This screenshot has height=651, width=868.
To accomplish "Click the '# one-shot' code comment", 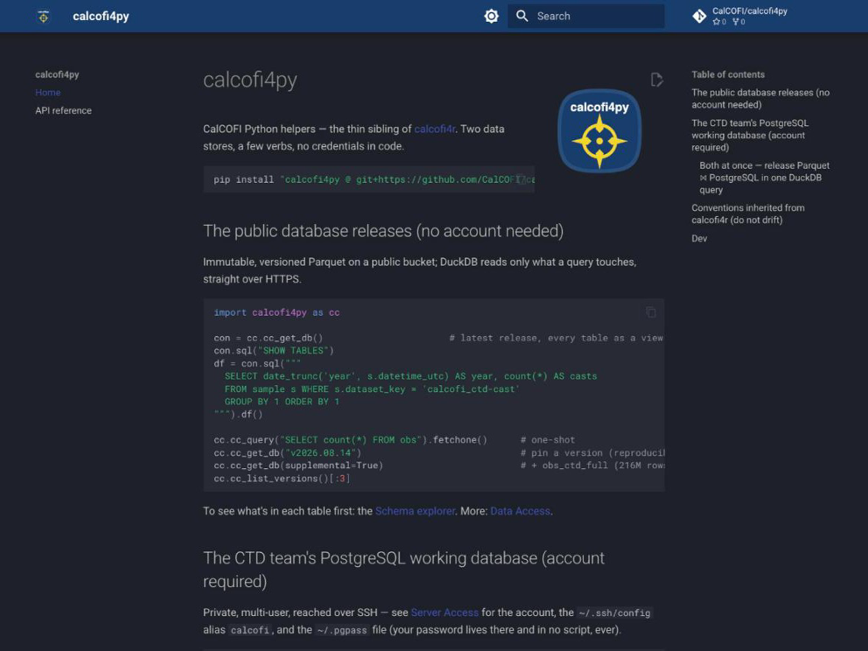I will click(548, 439).
